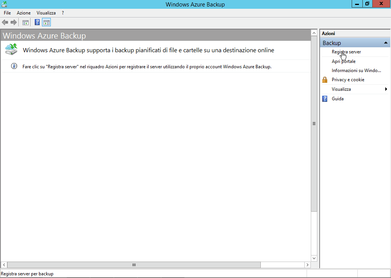The width and height of the screenshot is (391, 278).
Task: Click the Guida help icon in Azioni
Action: point(325,99)
